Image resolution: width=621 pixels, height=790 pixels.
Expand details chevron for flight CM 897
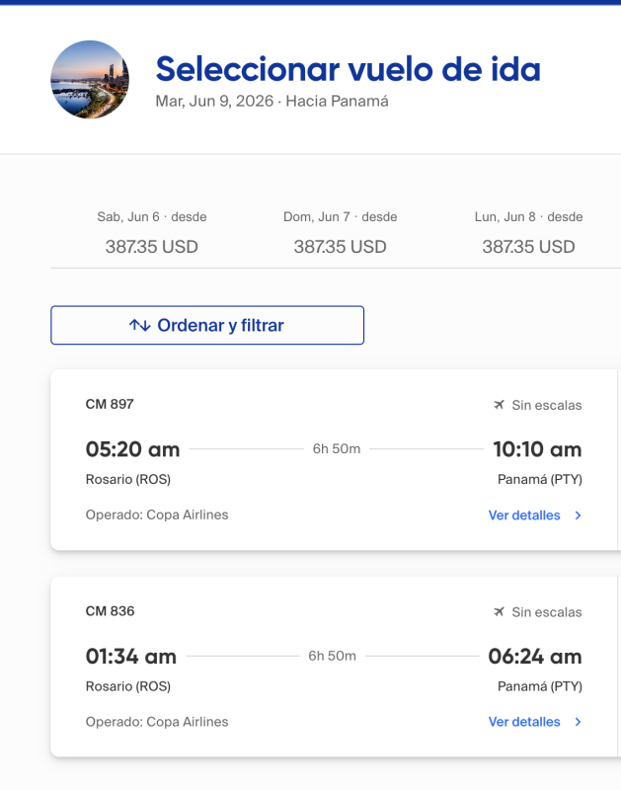coord(578,515)
